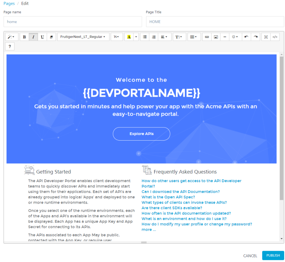Click the {{DEVPORTALNAME}} heading text
This screenshot has width=285, height=262.
(x=142, y=93)
